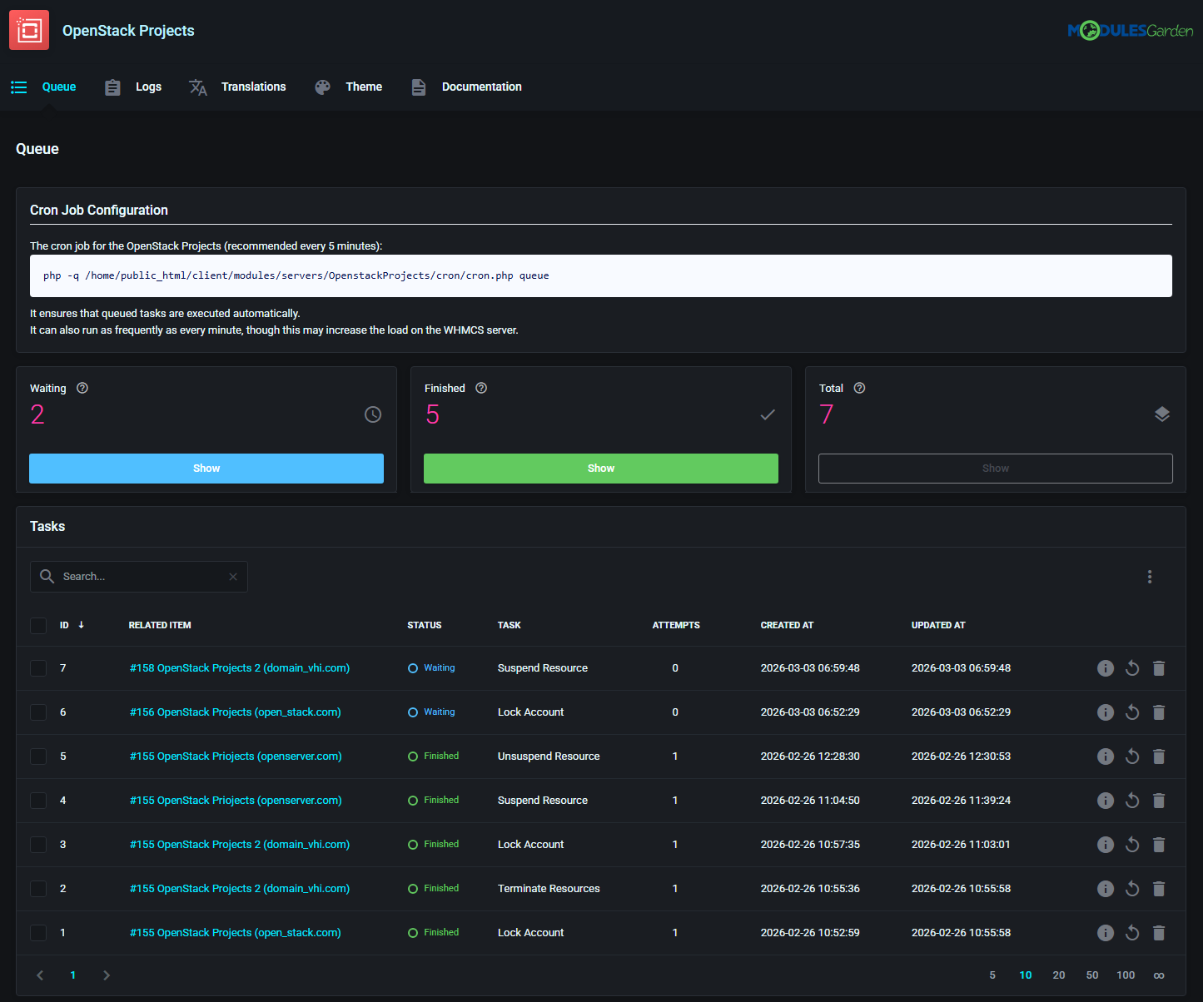Rerun task 4 with the retry icon
The height and width of the screenshot is (1002, 1203).
[x=1132, y=801]
